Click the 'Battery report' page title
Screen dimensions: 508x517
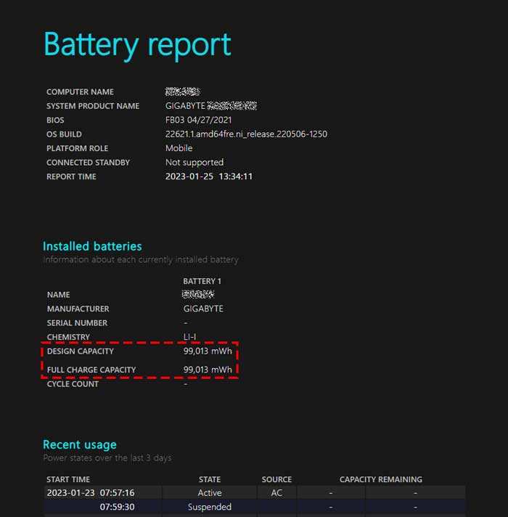click(137, 45)
